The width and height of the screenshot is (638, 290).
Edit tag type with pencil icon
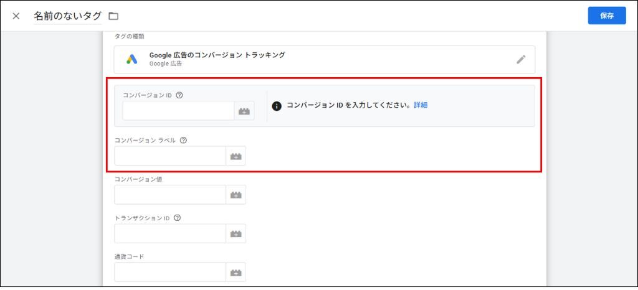coord(521,59)
